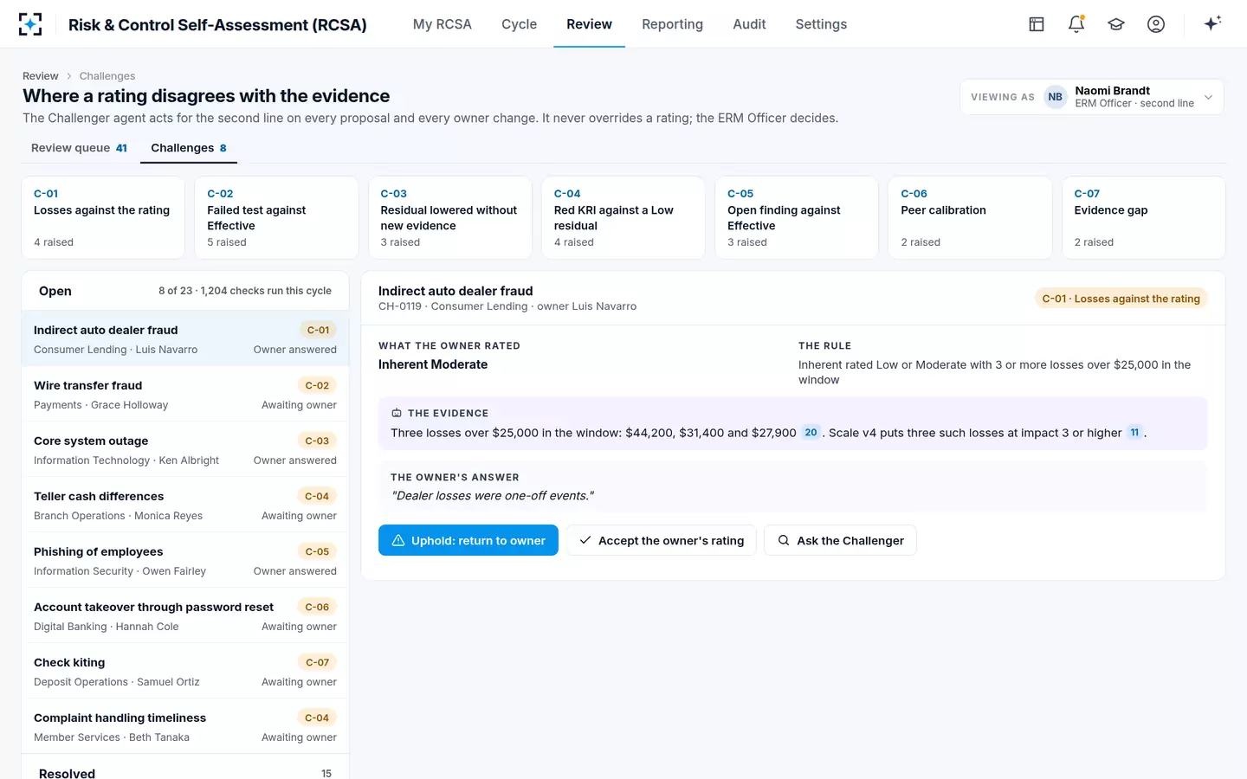Open Complaint handling timeliness row
1247x779 pixels.
tap(185, 726)
